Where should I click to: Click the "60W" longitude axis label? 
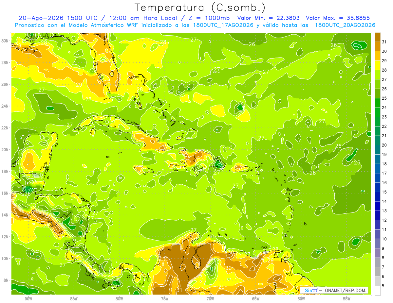tap(301, 299)
